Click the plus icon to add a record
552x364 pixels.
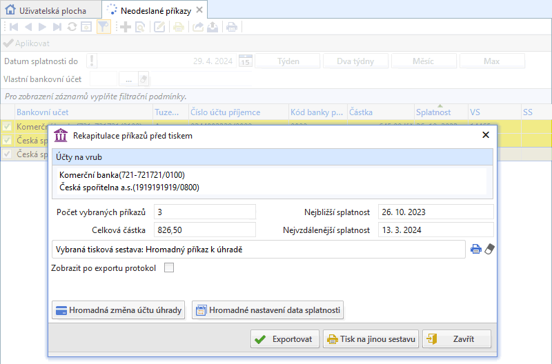pos(126,27)
